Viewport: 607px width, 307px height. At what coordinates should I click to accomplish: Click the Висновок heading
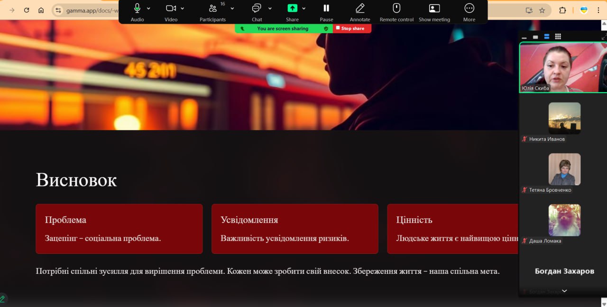point(76,180)
